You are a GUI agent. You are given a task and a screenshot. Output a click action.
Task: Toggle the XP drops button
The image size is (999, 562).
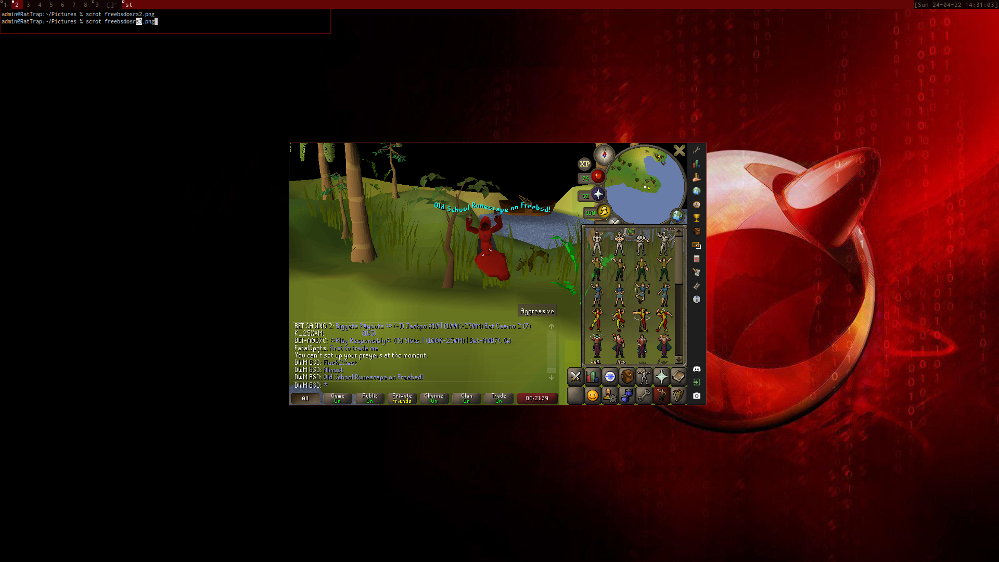click(584, 164)
